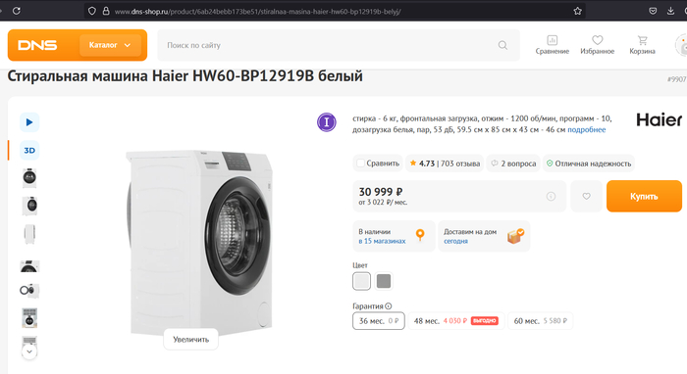The image size is (687, 374).
Task: Reload page with browser refresh icon
Action: 17,11
